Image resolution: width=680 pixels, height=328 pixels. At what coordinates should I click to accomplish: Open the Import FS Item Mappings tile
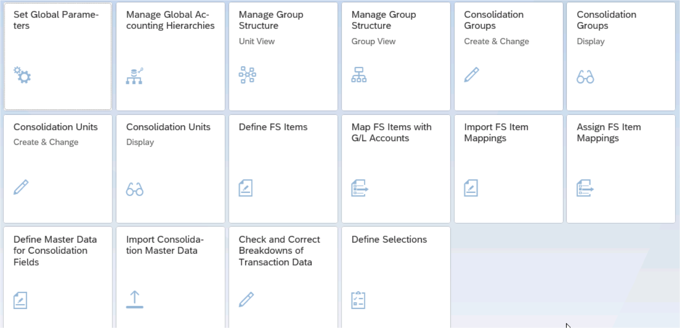coord(508,169)
